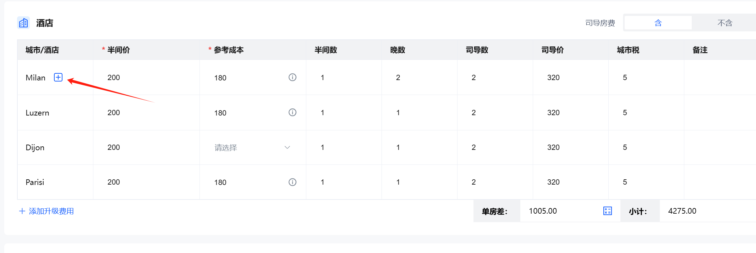Screen dimensions: 756x253
Task: Click the calculator icon next to 单房差
Action: point(608,211)
